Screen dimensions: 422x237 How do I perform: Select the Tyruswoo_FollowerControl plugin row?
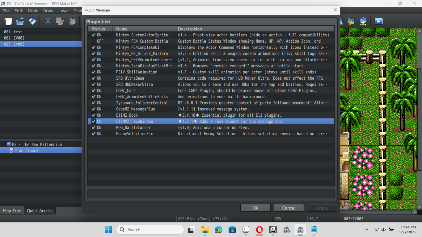211,103
